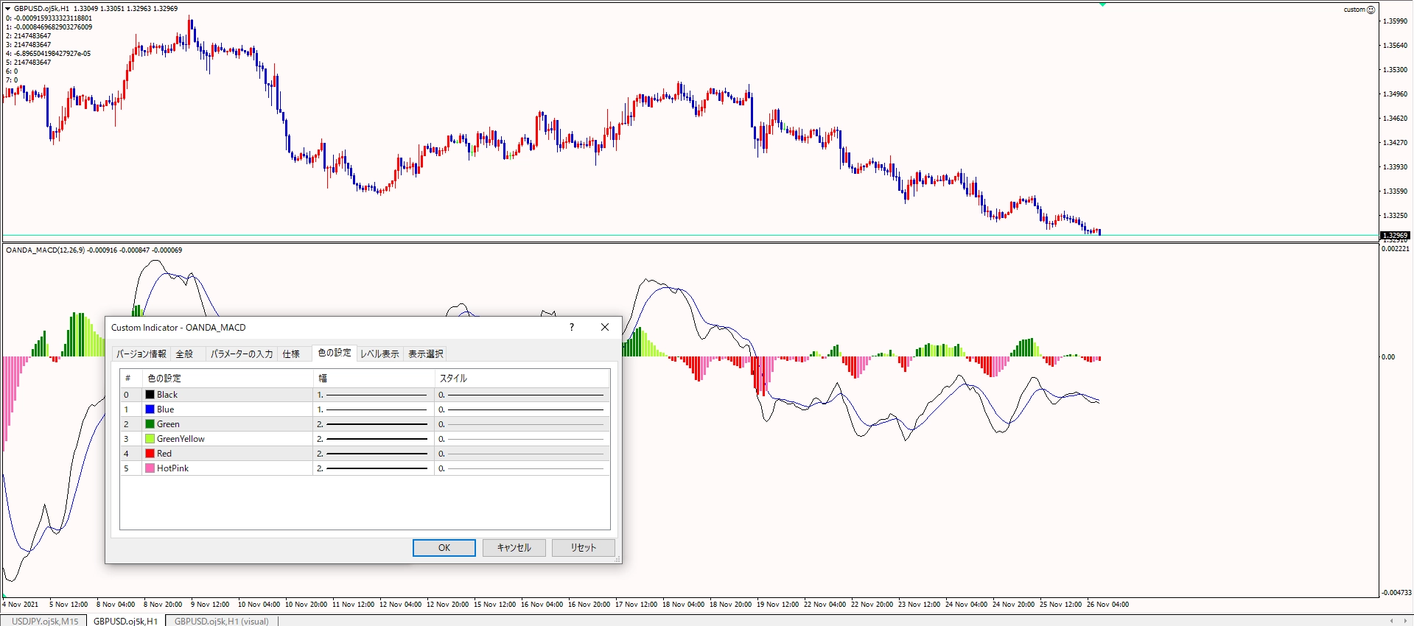Open the Black color swatch in row 0
This screenshot has width=1414, height=626.
click(x=150, y=395)
